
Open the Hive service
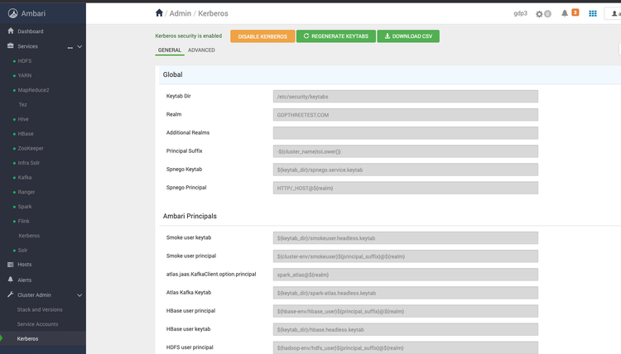[x=23, y=119]
